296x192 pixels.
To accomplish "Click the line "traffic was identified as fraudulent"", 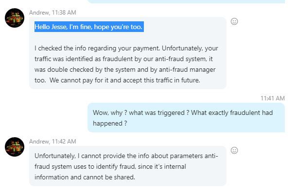I will [123, 59].
